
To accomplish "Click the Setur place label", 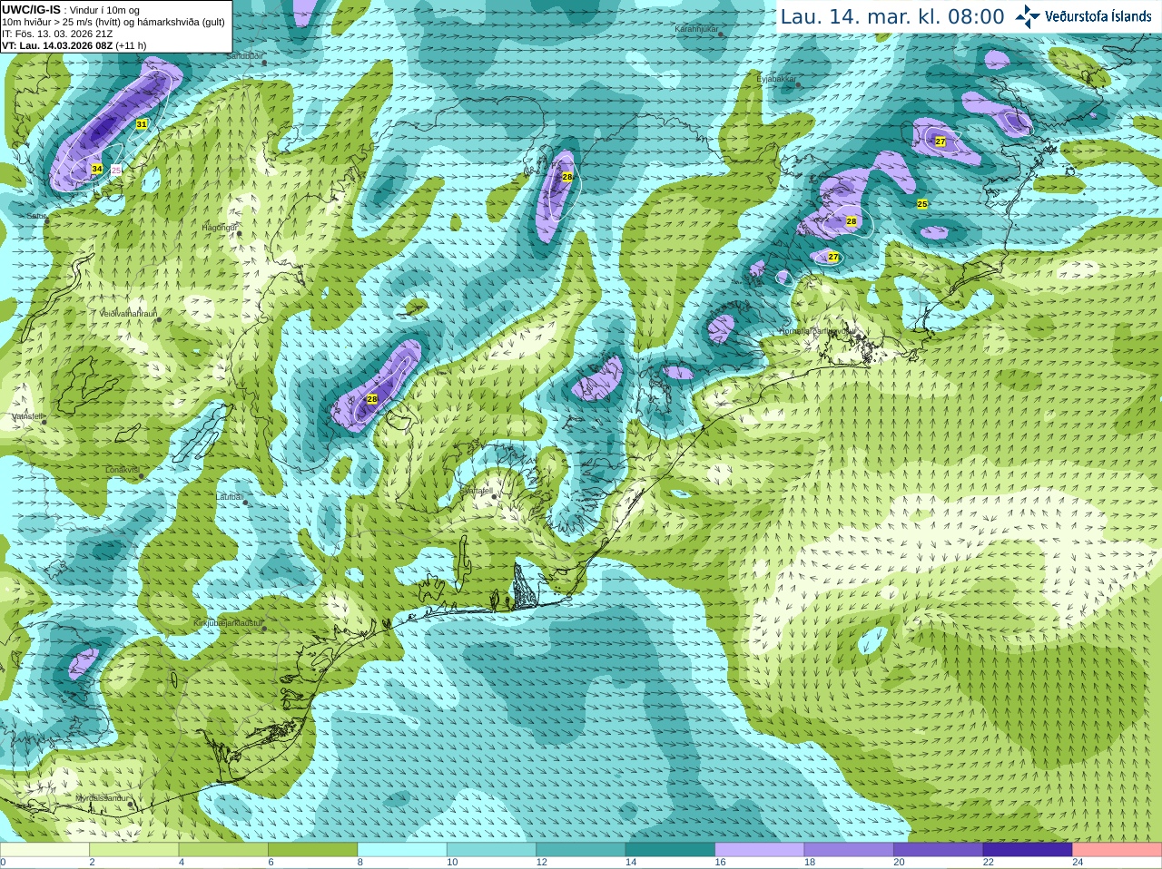I will [x=36, y=217].
